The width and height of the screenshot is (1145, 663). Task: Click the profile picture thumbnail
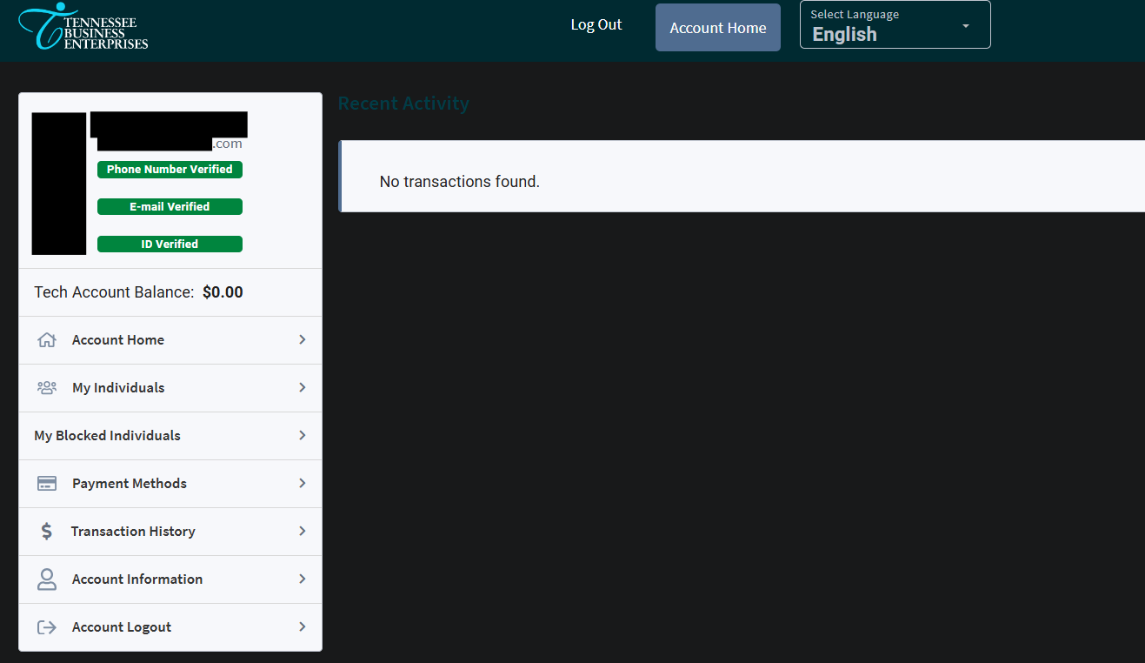tap(58, 184)
